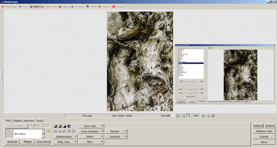This screenshot has width=277, height=148.
Task: Open the Imprimir tab
Action: pos(104,7)
